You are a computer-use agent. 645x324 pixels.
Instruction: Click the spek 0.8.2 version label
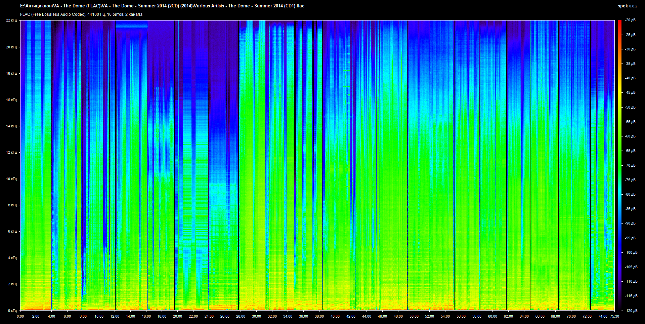[627, 6]
